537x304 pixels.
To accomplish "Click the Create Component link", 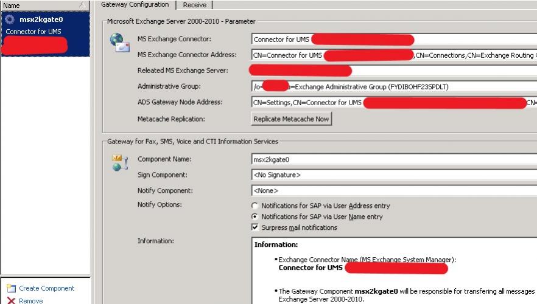I will pyautogui.click(x=46, y=288).
